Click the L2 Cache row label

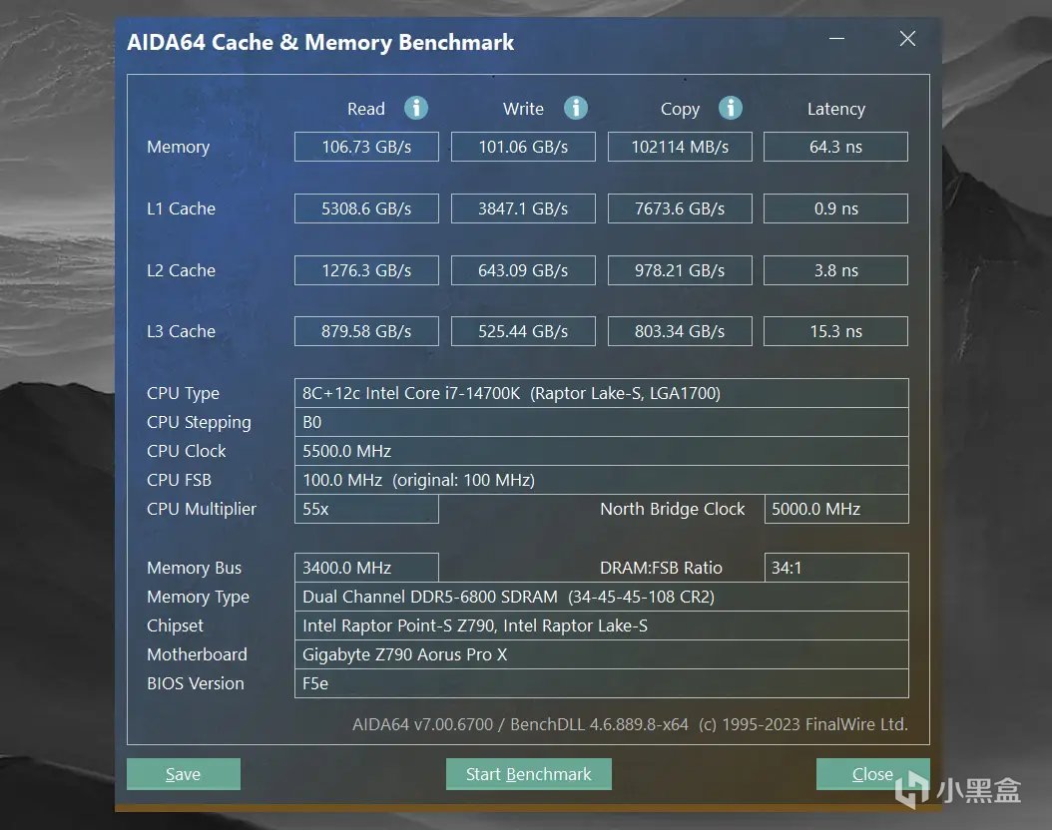pos(181,270)
